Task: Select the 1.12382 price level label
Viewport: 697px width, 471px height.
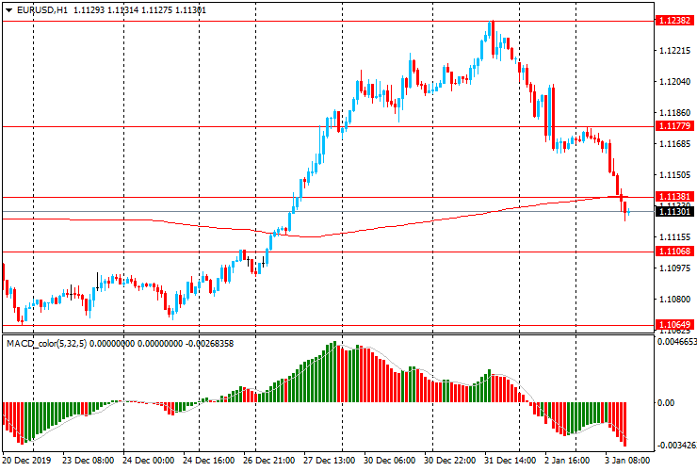Action: (x=674, y=20)
